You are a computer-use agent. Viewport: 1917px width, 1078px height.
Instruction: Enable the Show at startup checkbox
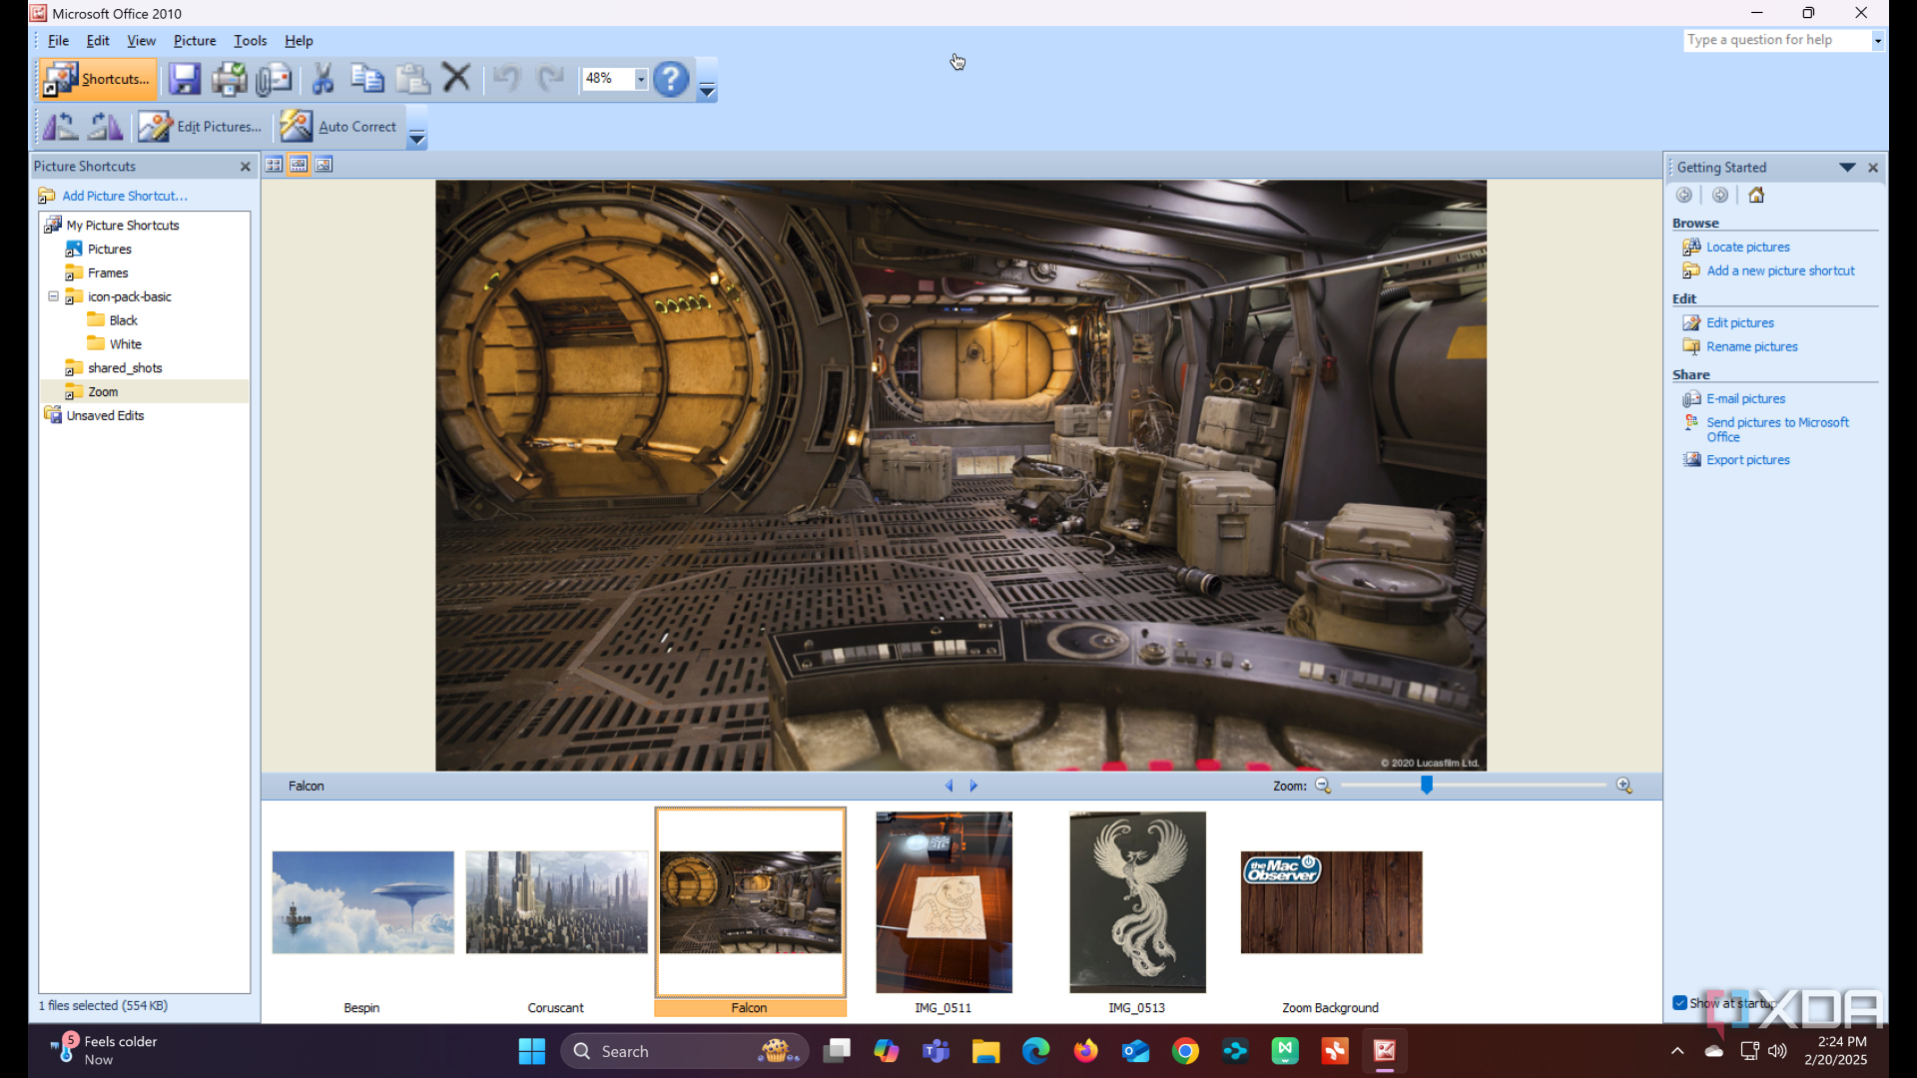pyautogui.click(x=1679, y=1004)
